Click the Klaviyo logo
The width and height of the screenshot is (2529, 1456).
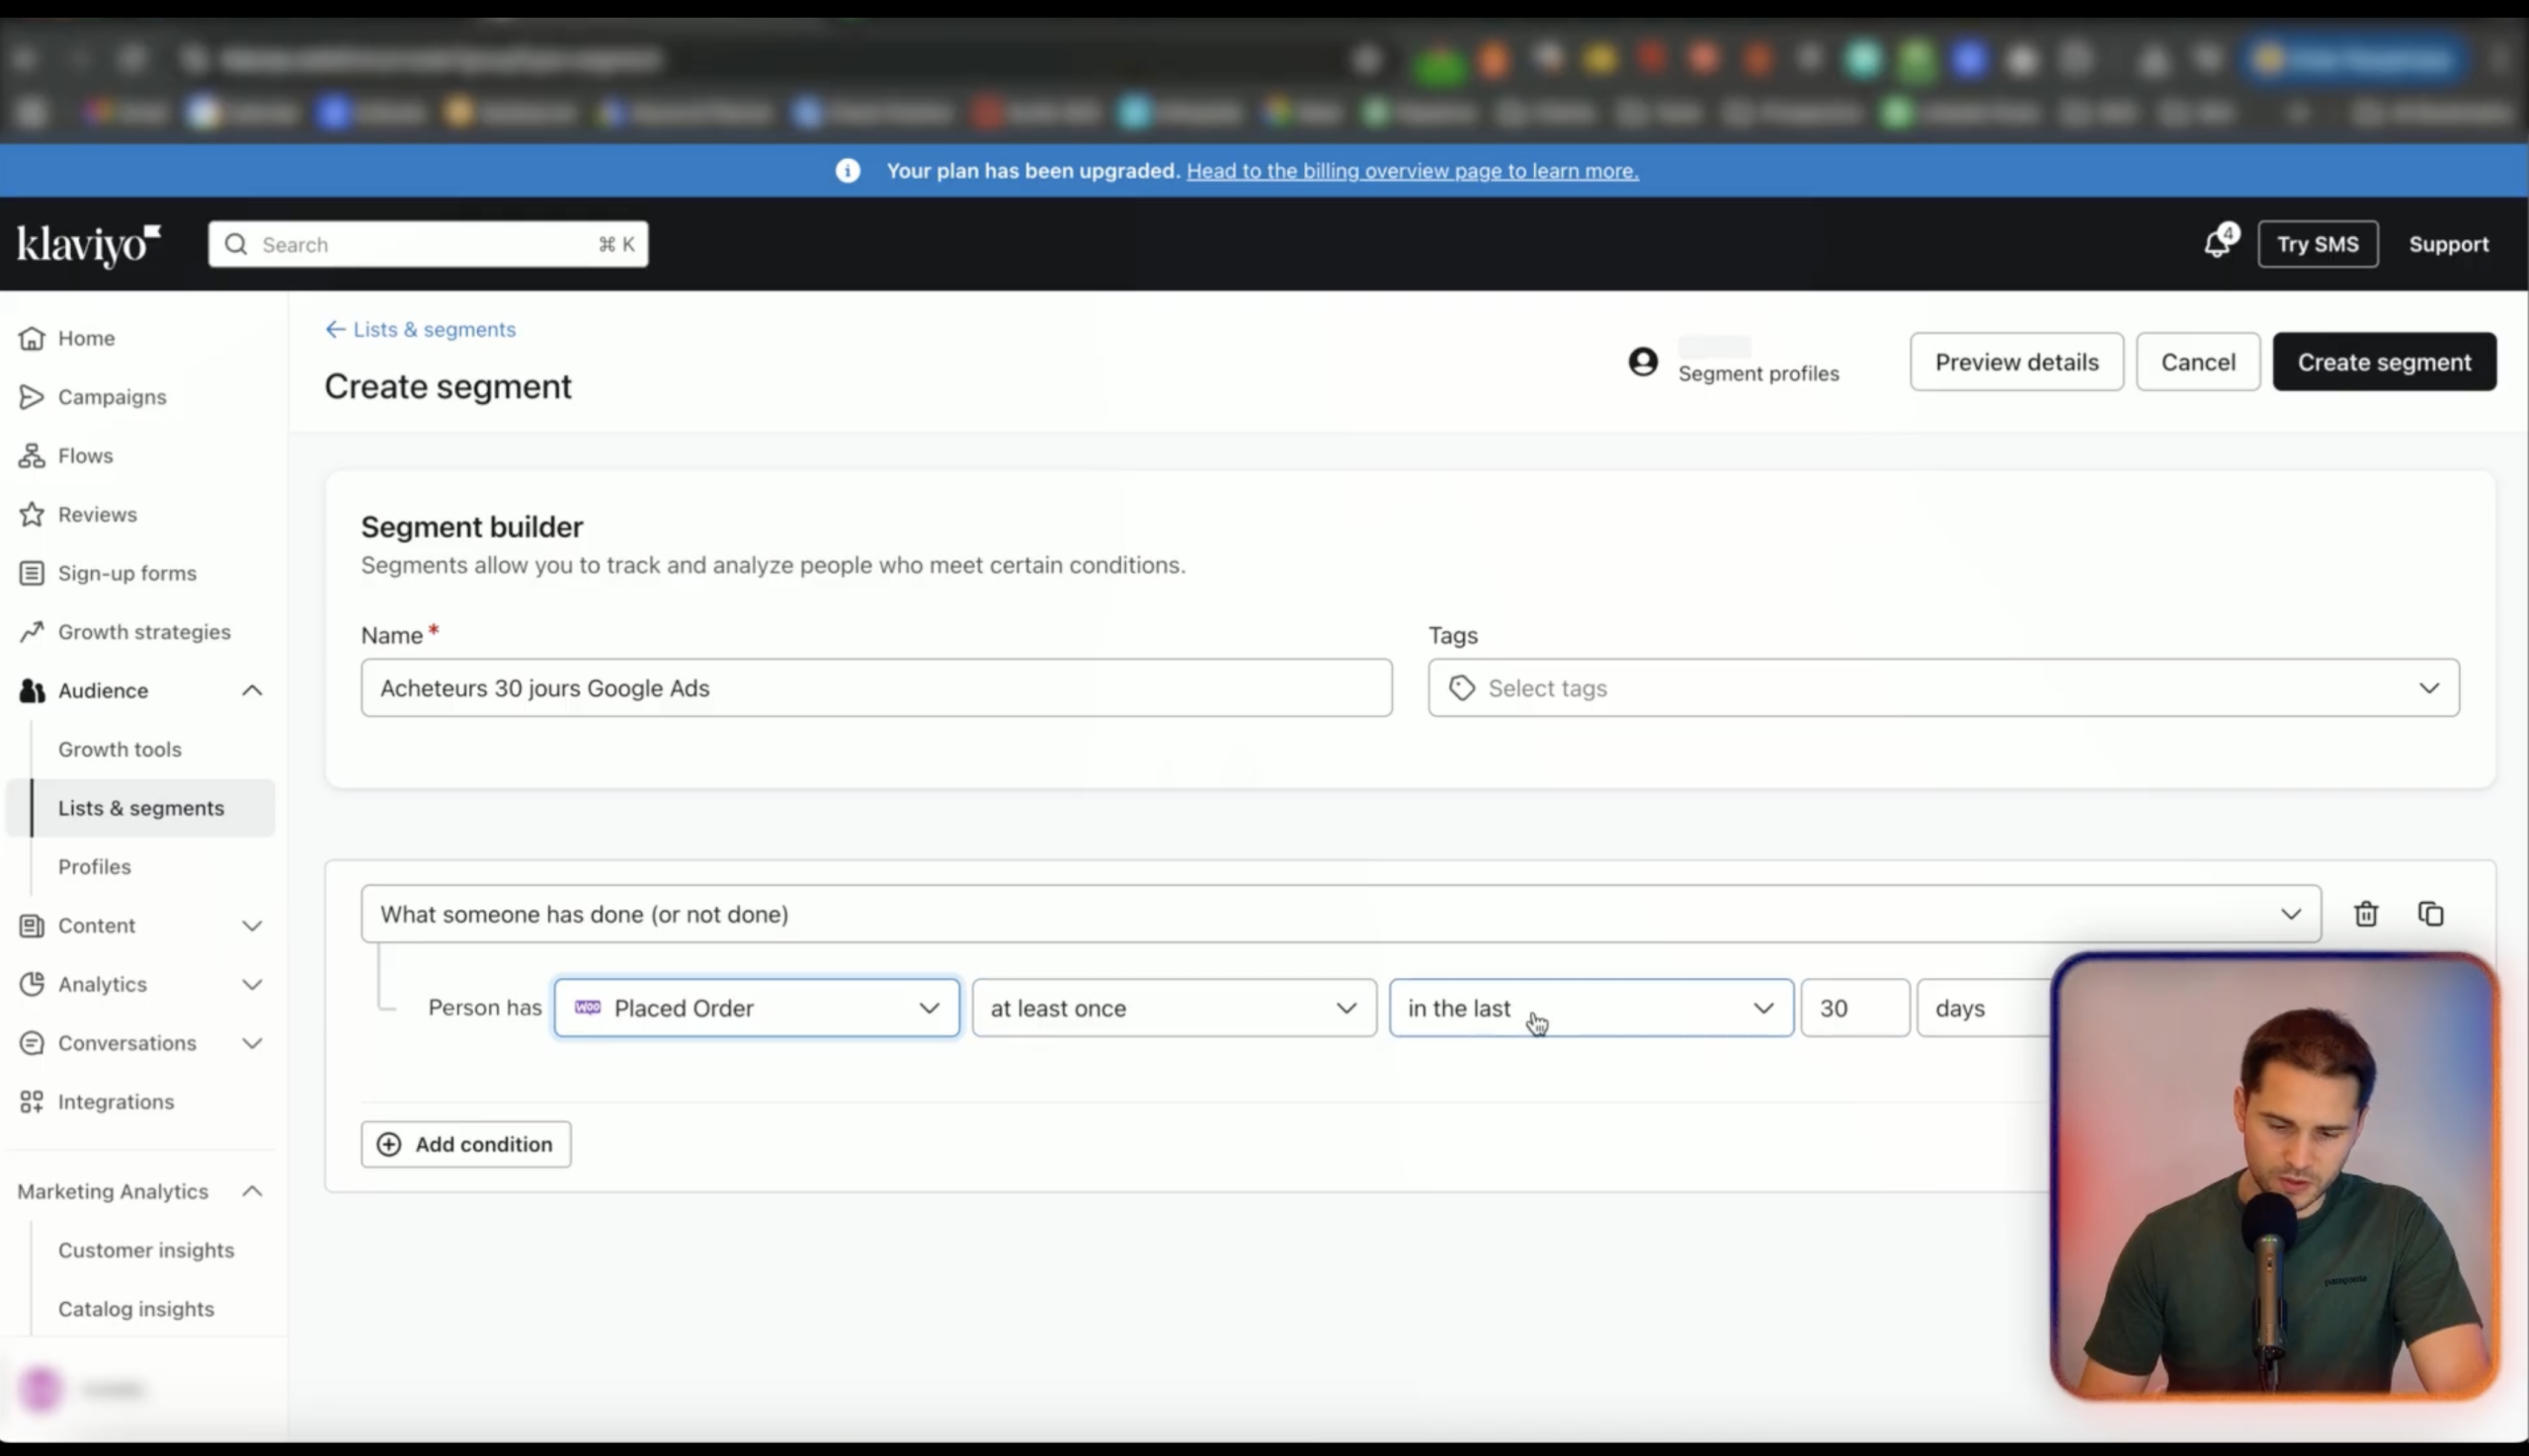pos(88,245)
